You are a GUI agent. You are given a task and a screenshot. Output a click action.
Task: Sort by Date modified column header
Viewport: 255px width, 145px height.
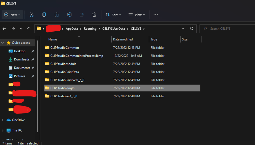pos(123,39)
